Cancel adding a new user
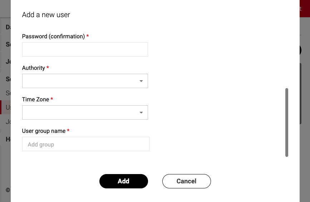 tap(186, 181)
